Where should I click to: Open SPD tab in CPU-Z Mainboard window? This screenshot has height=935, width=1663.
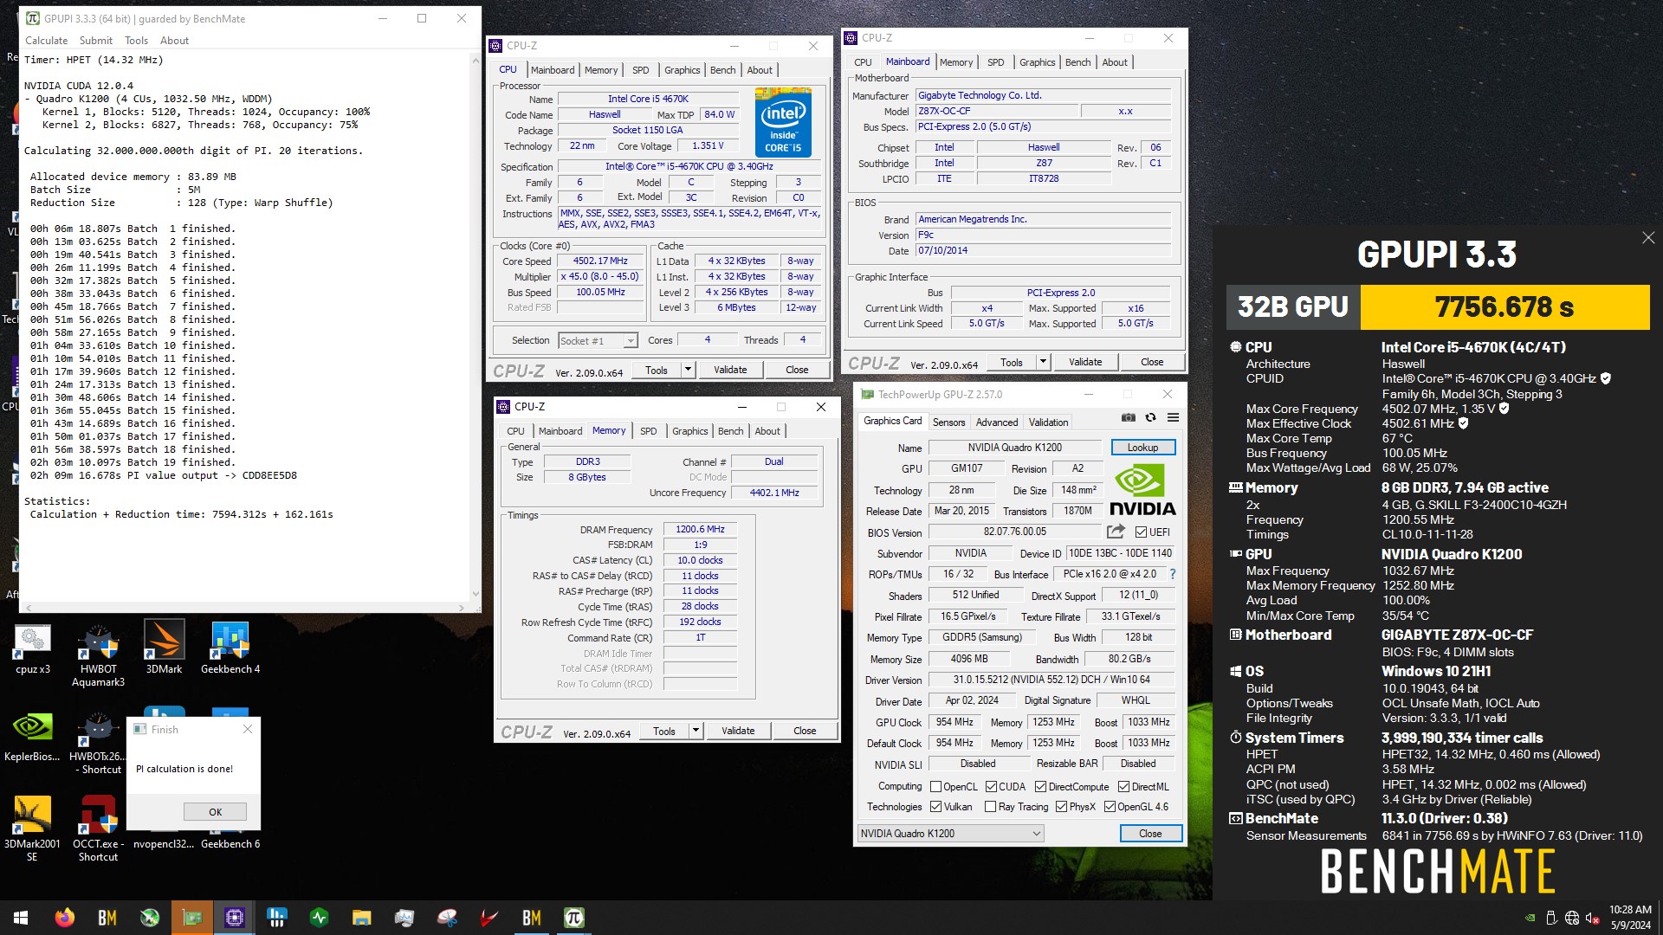[996, 62]
